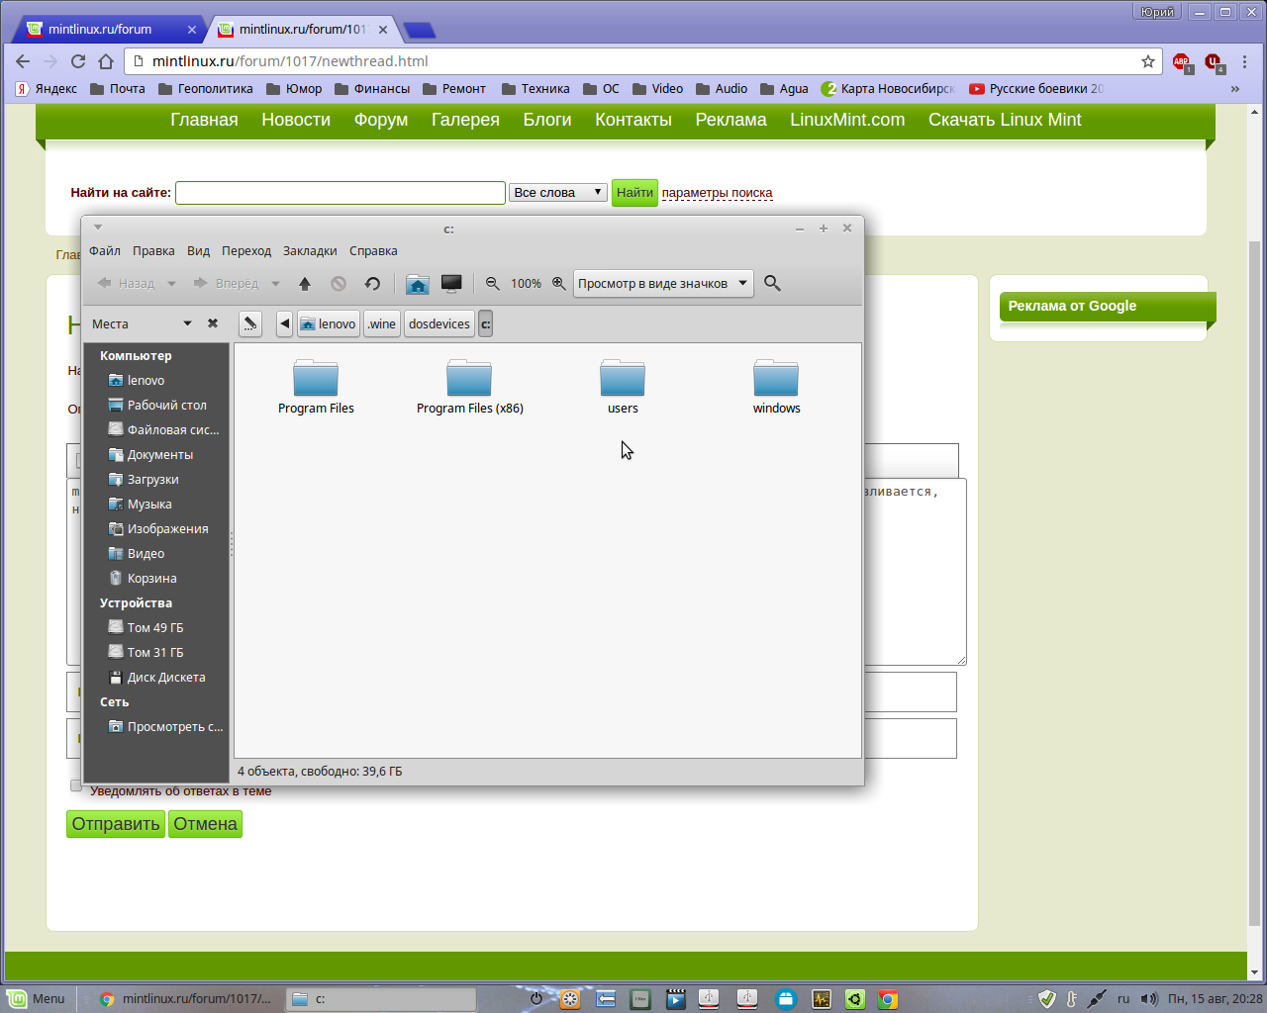Click the search magnifier icon in file manager
The width and height of the screenshot is (1267, 1013).
pyautogui.click(x=773, y=284)
